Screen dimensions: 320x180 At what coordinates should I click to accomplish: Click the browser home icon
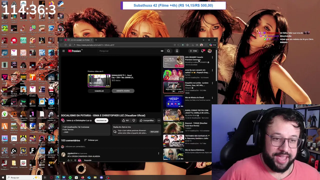coord(70,45)
